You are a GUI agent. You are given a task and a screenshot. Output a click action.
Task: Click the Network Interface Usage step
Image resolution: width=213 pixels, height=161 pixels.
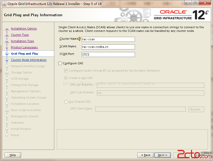pyautogui.click(x=28, y=66)
